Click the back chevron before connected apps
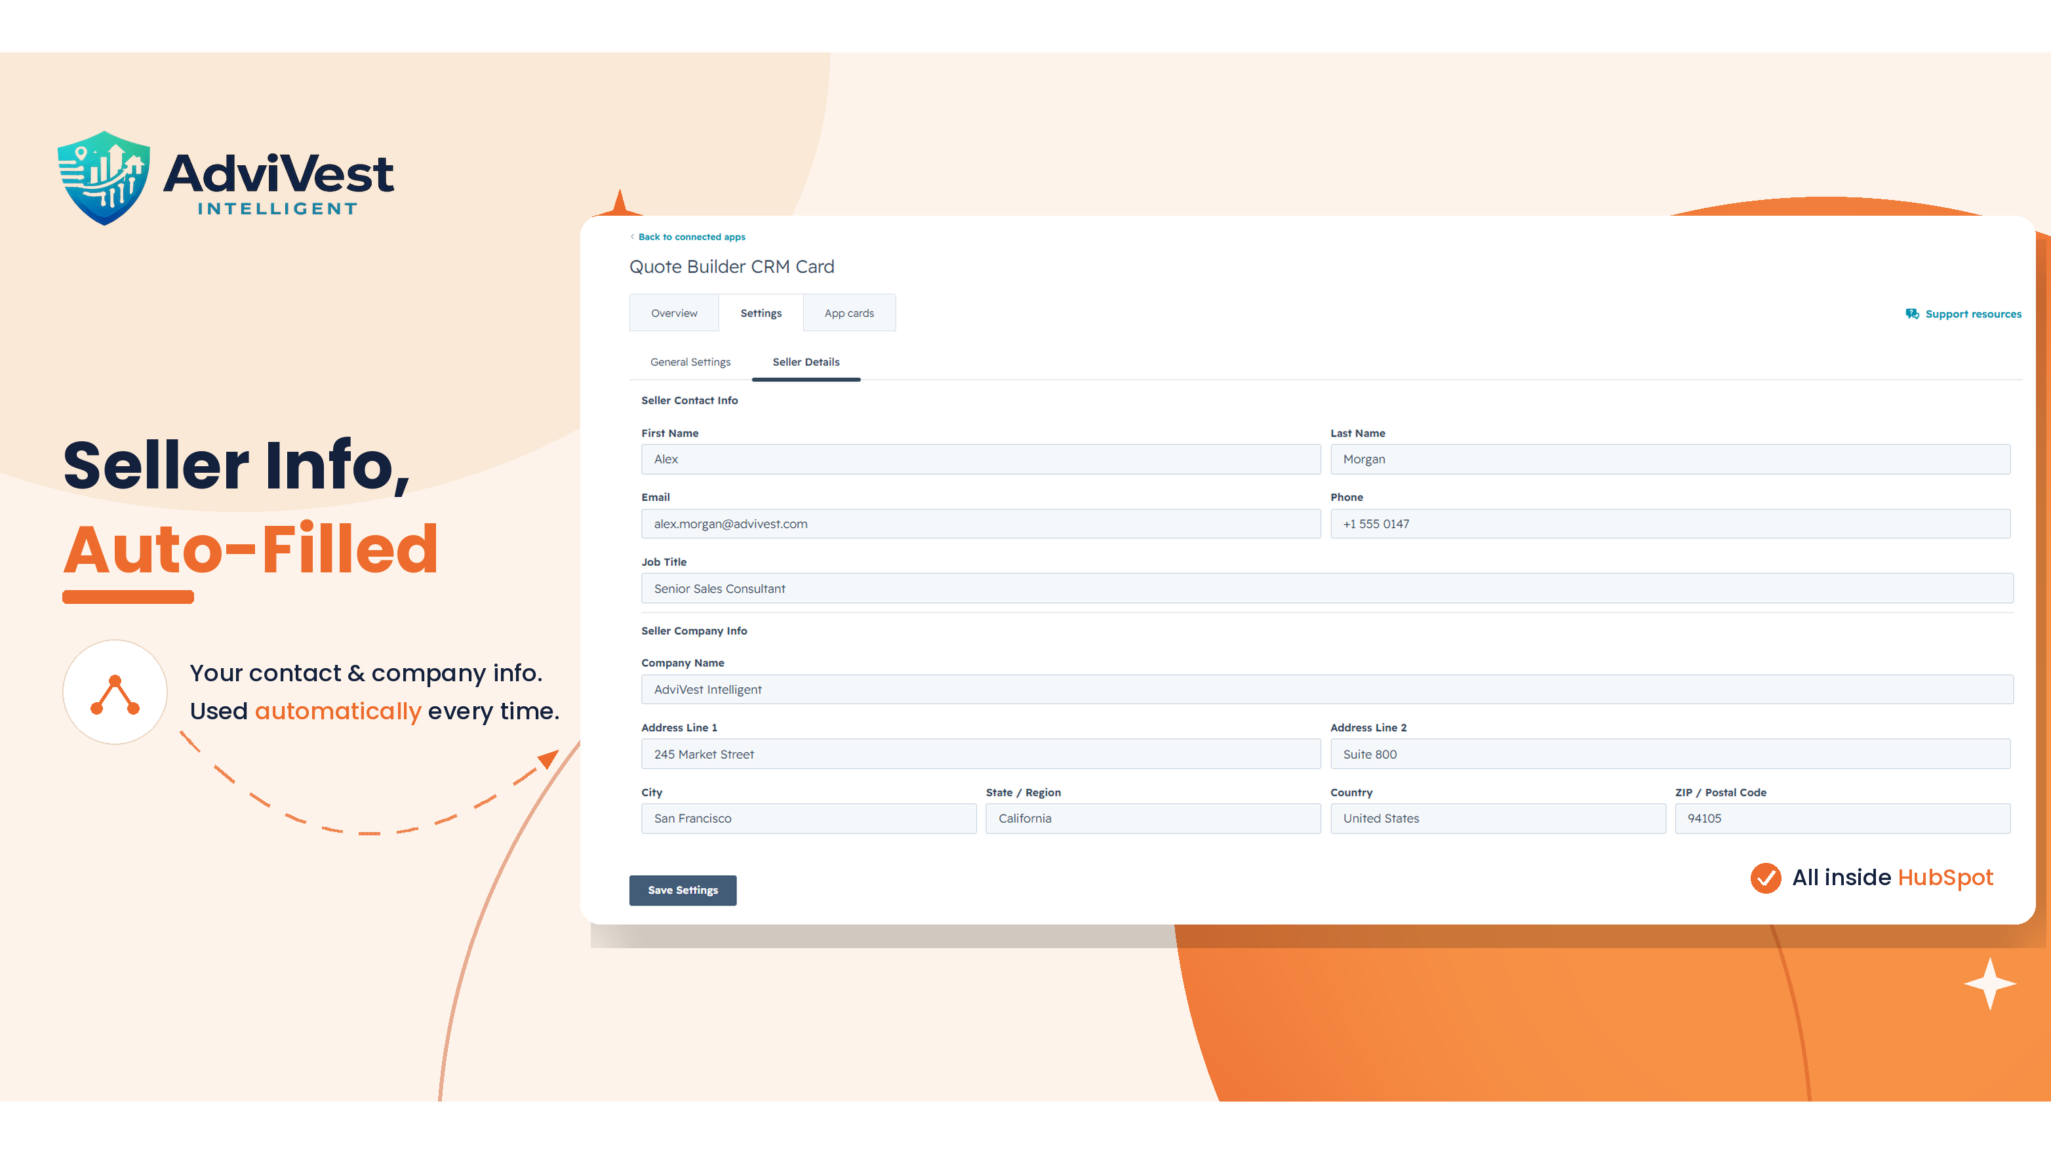 point(632,237)
